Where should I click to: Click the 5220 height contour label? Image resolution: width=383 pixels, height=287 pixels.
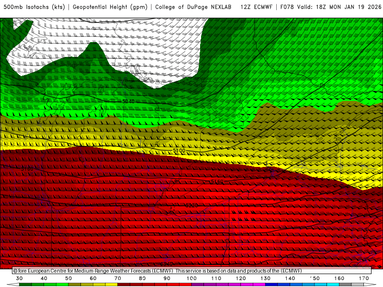coord(192,206)
